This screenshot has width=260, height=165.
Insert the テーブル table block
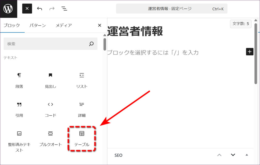[x=82, y=138]
